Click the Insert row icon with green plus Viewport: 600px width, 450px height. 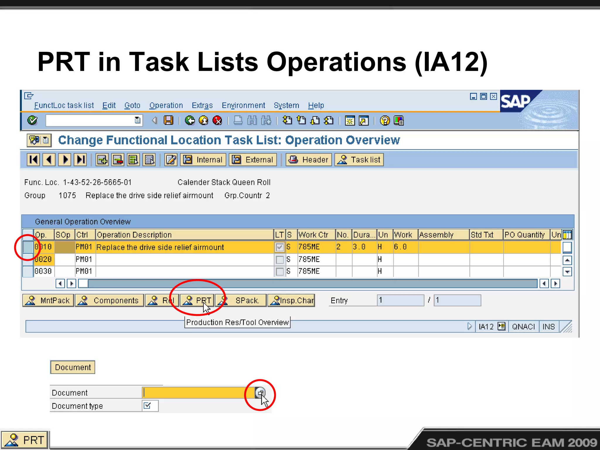click(102, 160)
